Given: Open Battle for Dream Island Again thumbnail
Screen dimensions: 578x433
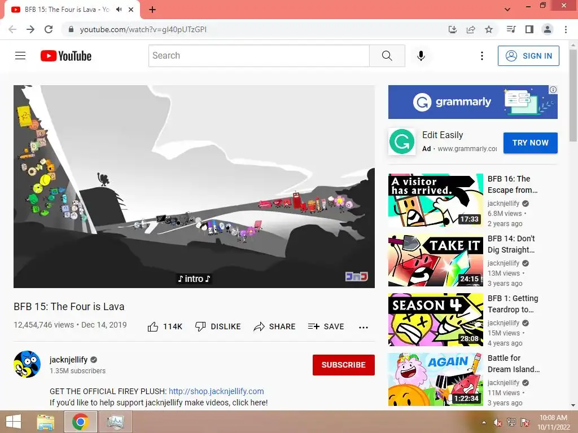Looking at the screenshot, I should point(435,379).
